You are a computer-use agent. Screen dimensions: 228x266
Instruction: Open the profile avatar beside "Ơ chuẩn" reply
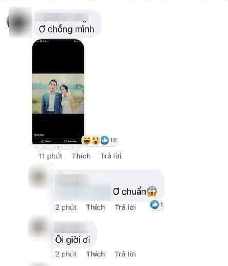(x=39, y=177)
